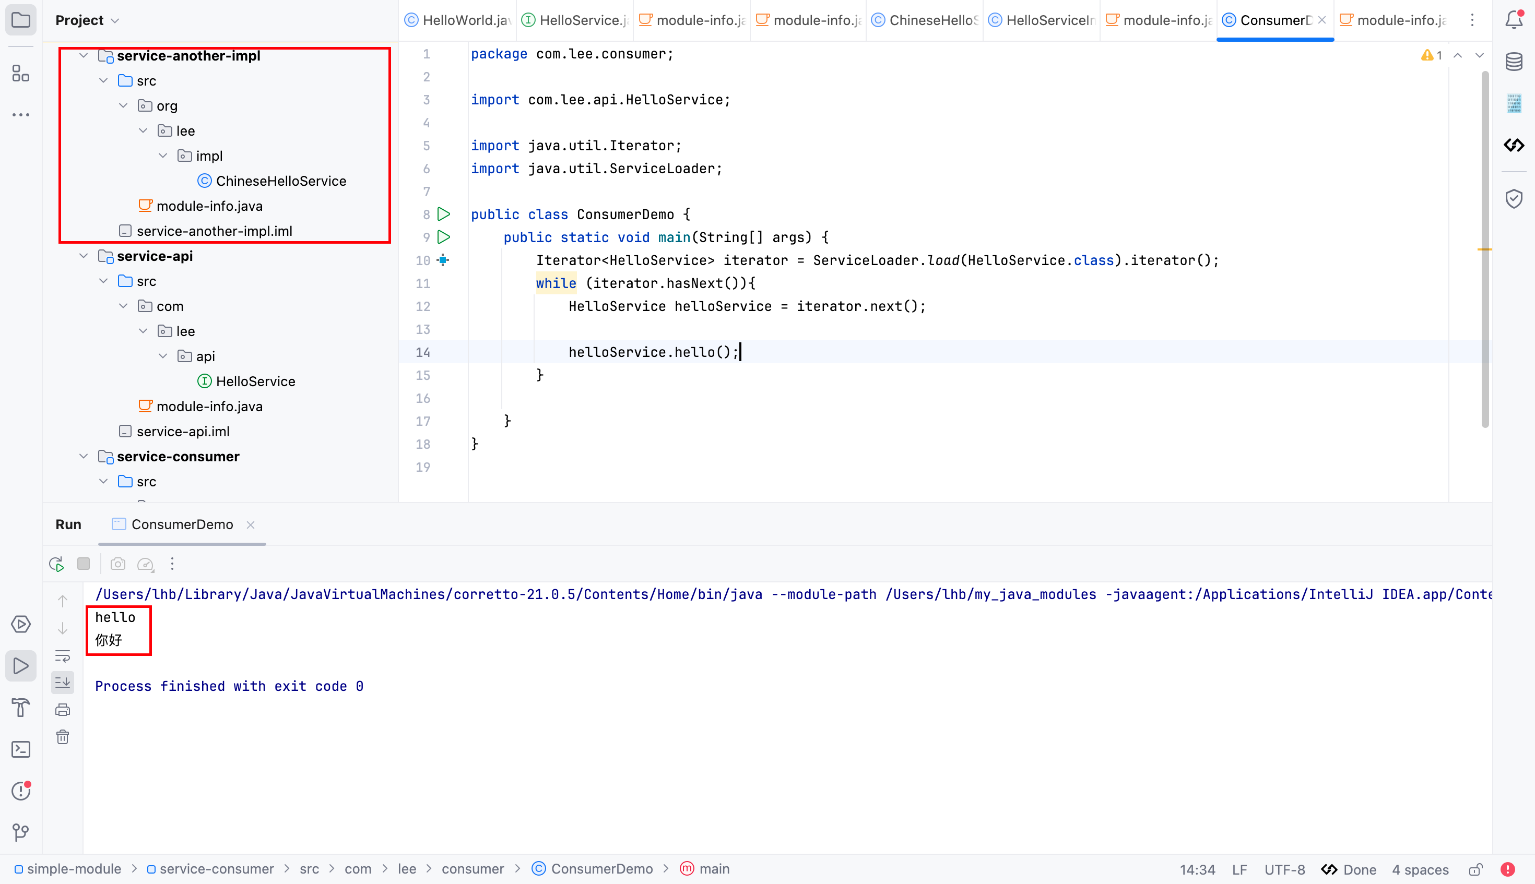
Task: Click the yellow warning stripe mark on scrollbar
Action: [1484, 249]
